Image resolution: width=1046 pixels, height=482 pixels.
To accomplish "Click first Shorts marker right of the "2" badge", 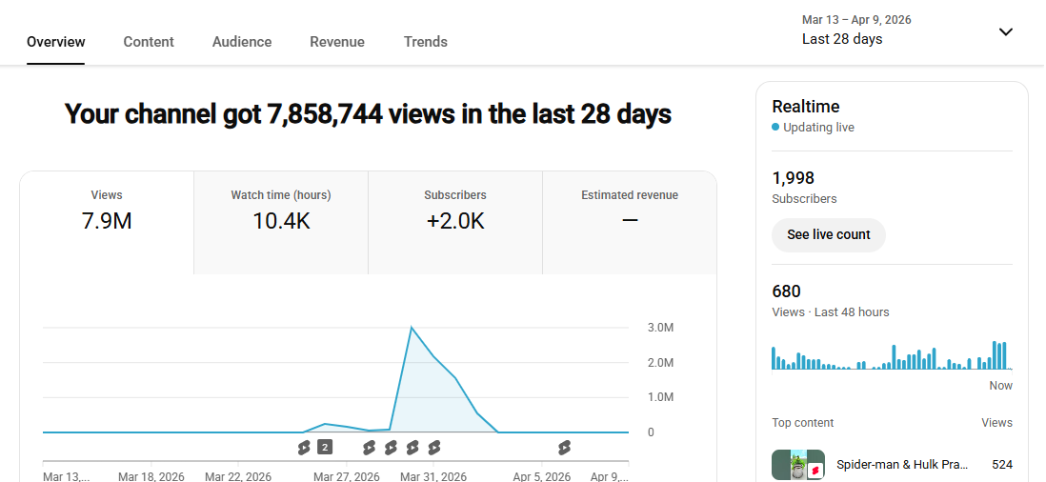I will coord(370,447).
